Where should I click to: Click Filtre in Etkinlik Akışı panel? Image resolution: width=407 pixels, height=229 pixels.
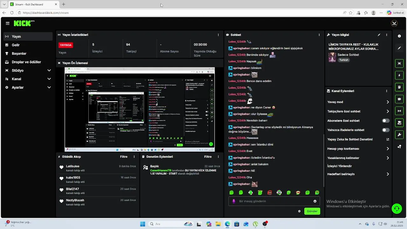(x=124, y=157)
